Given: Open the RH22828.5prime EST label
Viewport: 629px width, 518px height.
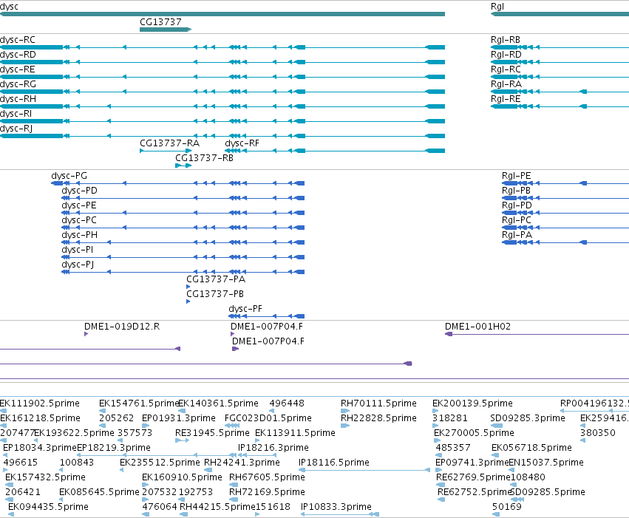Looking at the screenshot, I should point(378,418).
